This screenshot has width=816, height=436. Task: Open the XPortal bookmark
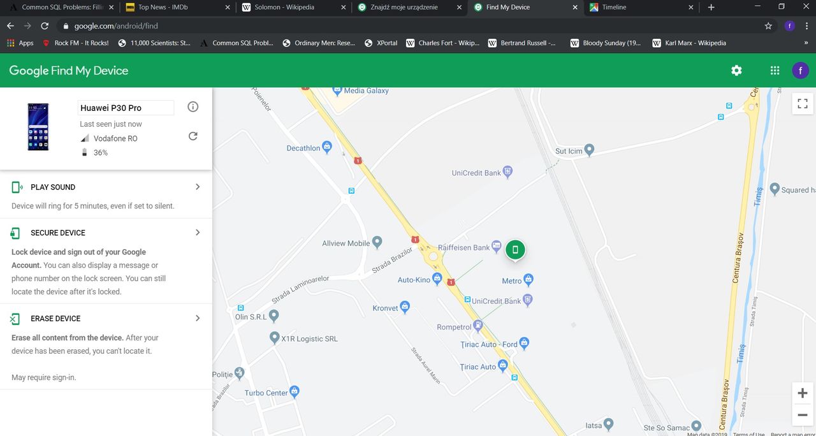[381, 43]
